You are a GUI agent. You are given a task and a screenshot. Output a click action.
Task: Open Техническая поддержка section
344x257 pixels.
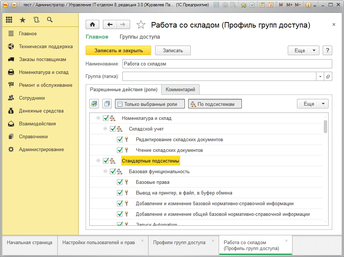tap(46, 47)
